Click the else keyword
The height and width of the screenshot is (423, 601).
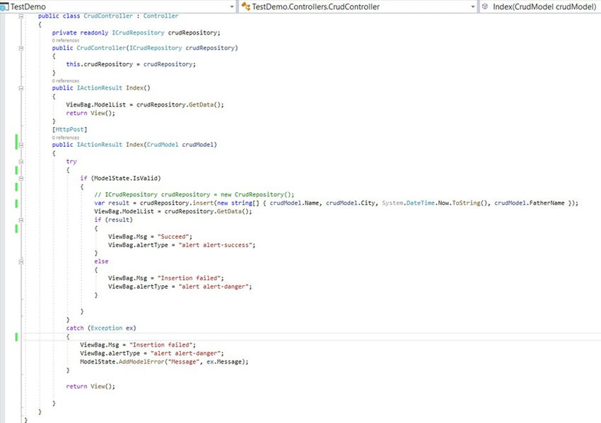pyautogui.click(x=101, y=261)
